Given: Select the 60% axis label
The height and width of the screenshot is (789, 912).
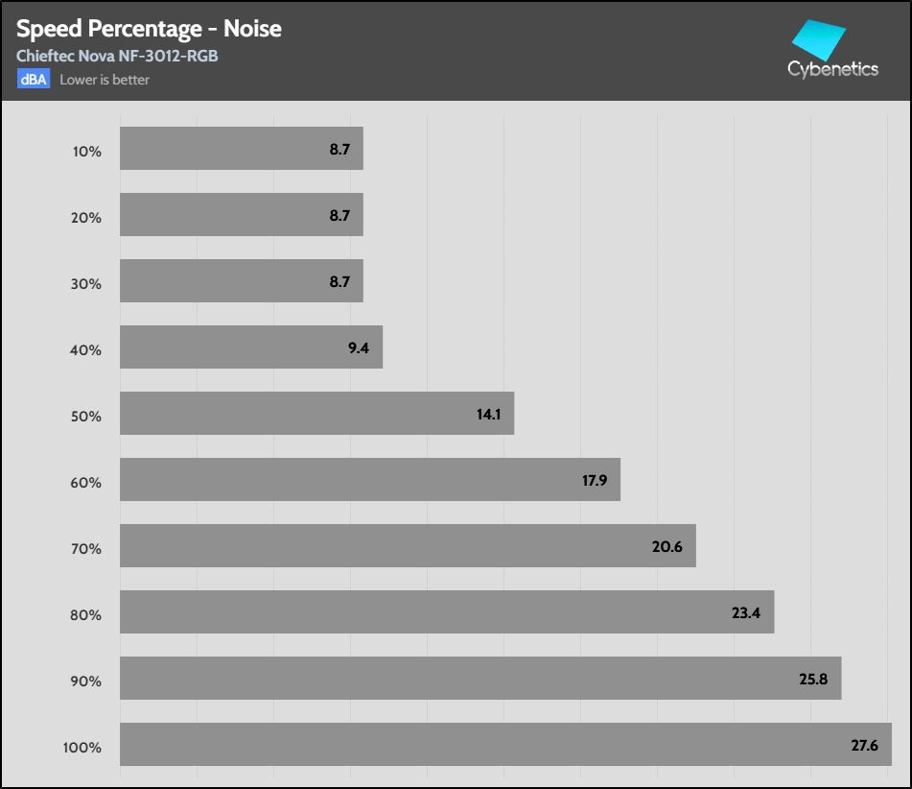Looking at the screenshot, I should point(86,483).
